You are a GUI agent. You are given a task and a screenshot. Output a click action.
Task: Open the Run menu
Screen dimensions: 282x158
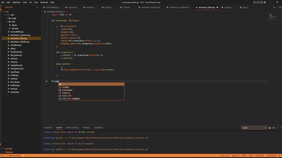click(x=36, y=2)
